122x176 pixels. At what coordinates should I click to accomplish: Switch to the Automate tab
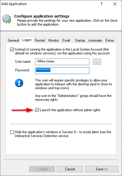[95, 40]
